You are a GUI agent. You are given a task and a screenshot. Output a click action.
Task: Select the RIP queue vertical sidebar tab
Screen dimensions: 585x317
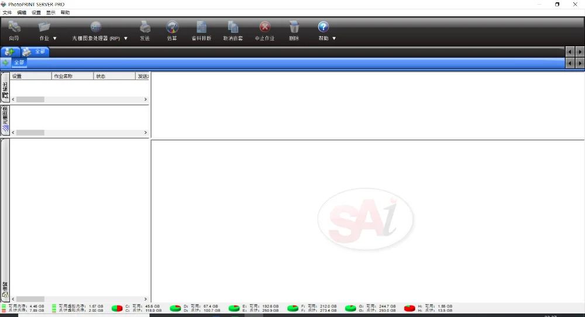pos(5,120)
